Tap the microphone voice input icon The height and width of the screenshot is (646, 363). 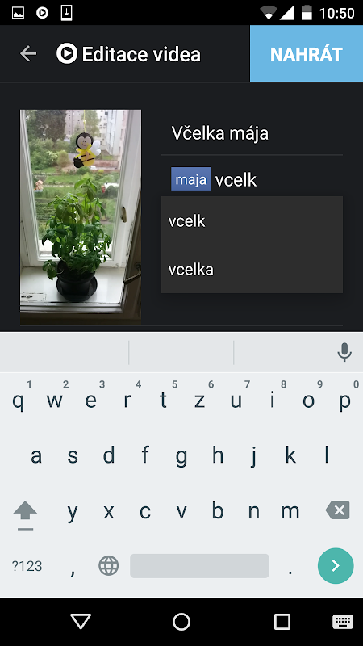click(x=344, y=352)
